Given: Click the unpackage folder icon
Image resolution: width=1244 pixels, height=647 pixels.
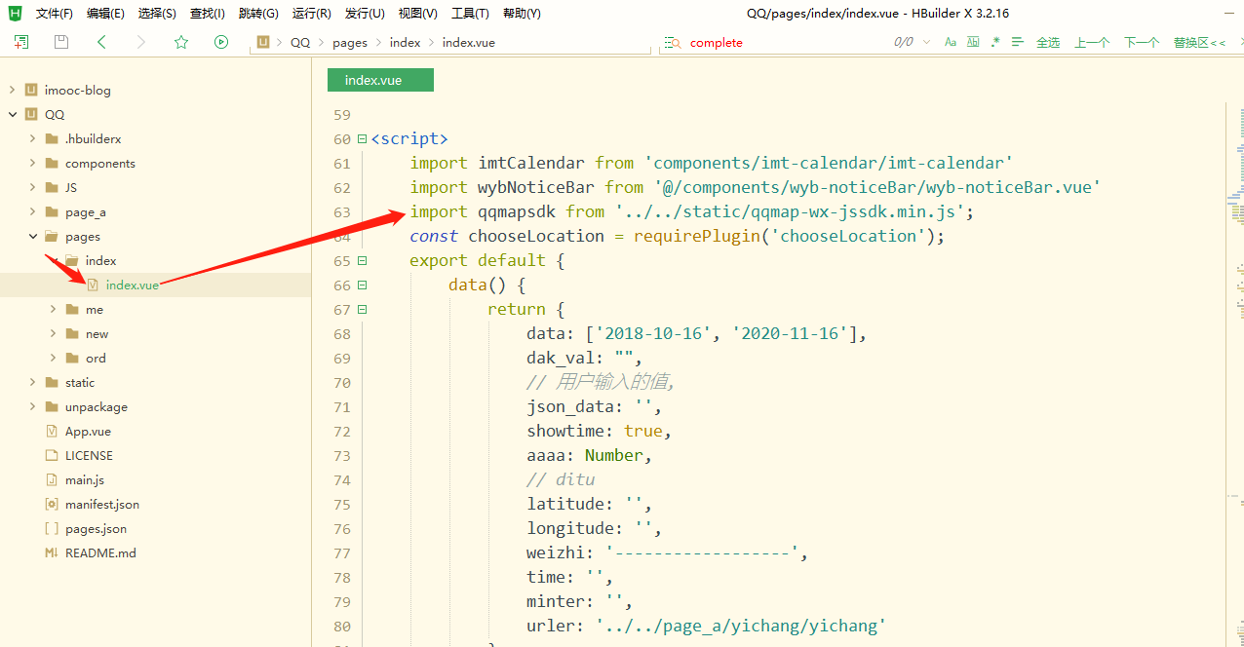Looking at the screenshot, I should [x=52, y=406].
